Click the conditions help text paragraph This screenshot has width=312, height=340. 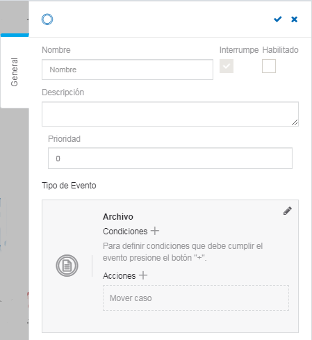coord(183,252)
